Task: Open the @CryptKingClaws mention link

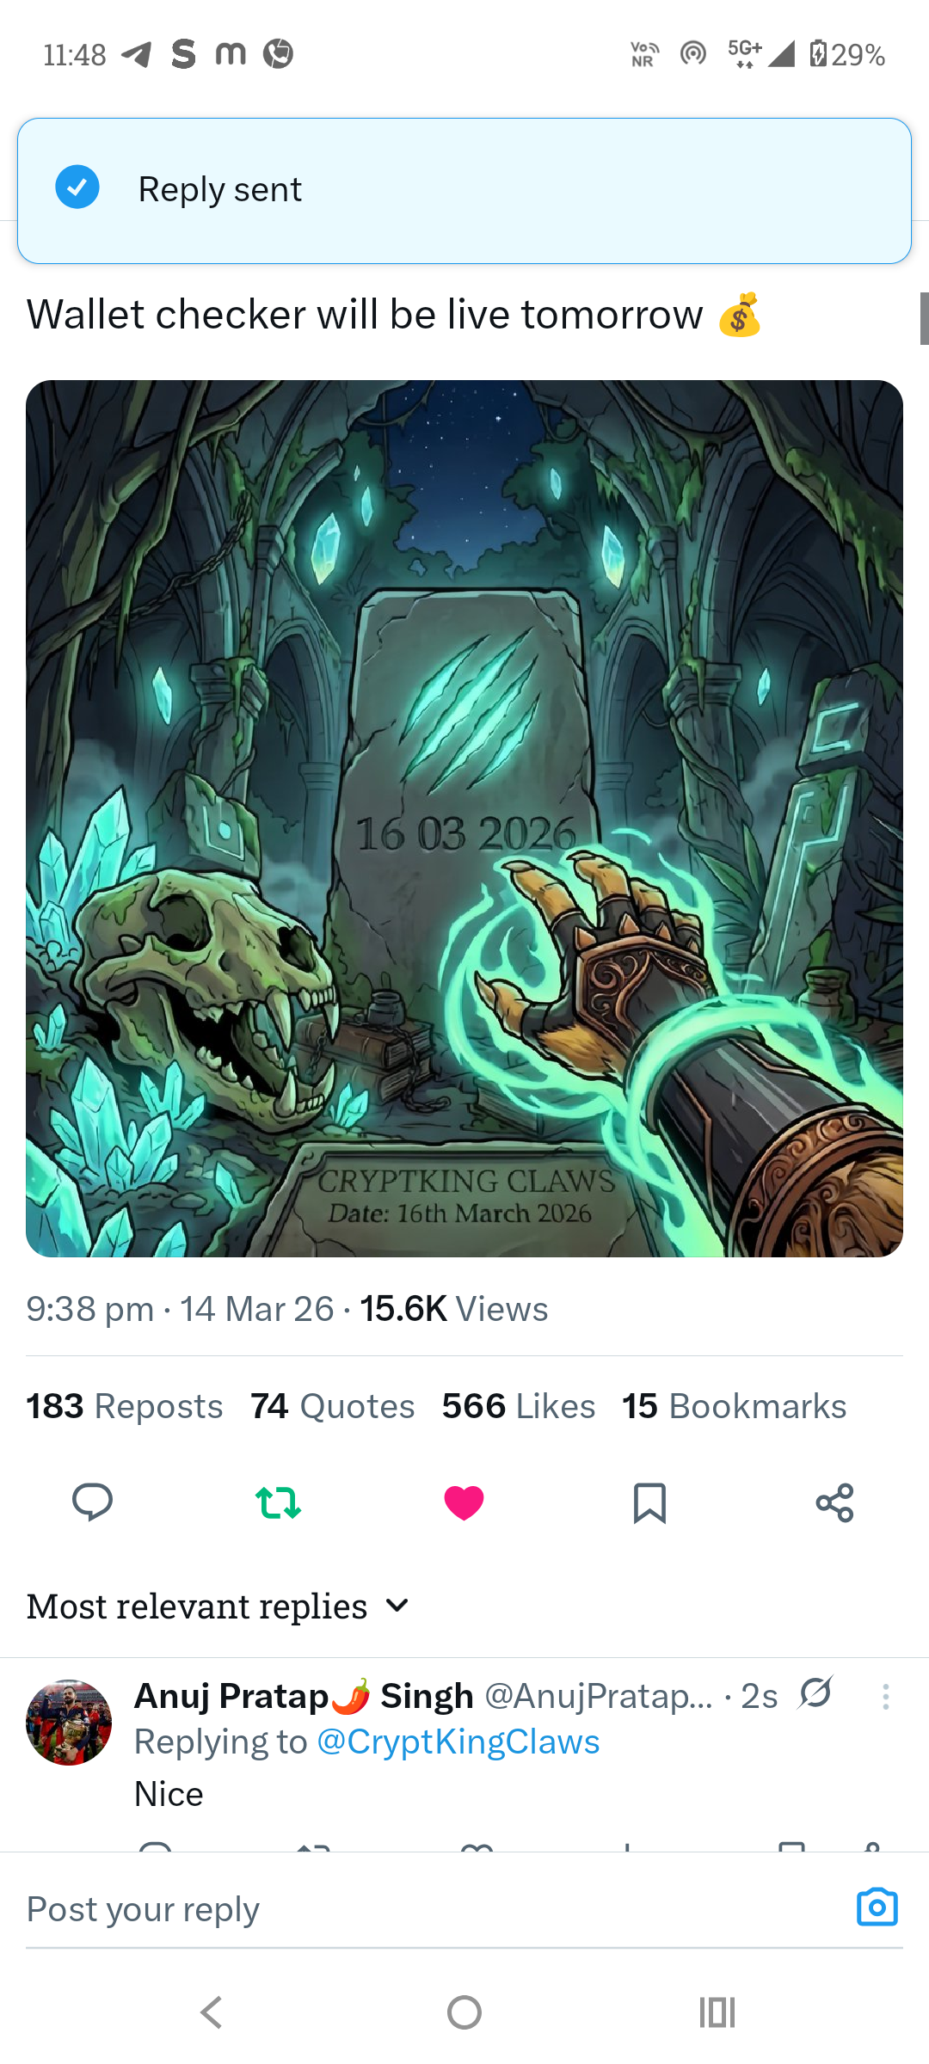Action: click(x=458, y=1742)
